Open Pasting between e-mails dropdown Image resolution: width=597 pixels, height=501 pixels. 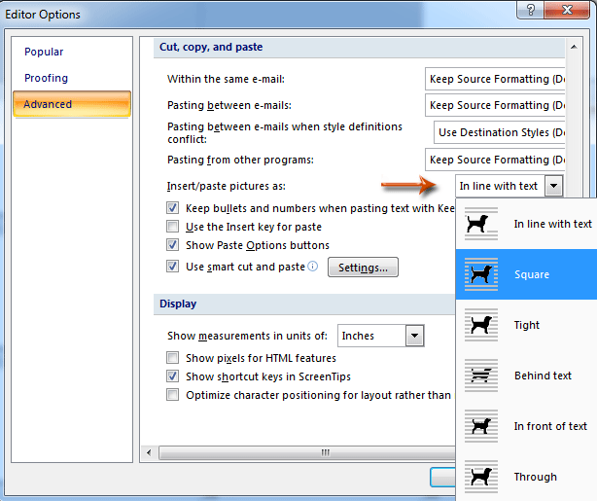(495, 105)
